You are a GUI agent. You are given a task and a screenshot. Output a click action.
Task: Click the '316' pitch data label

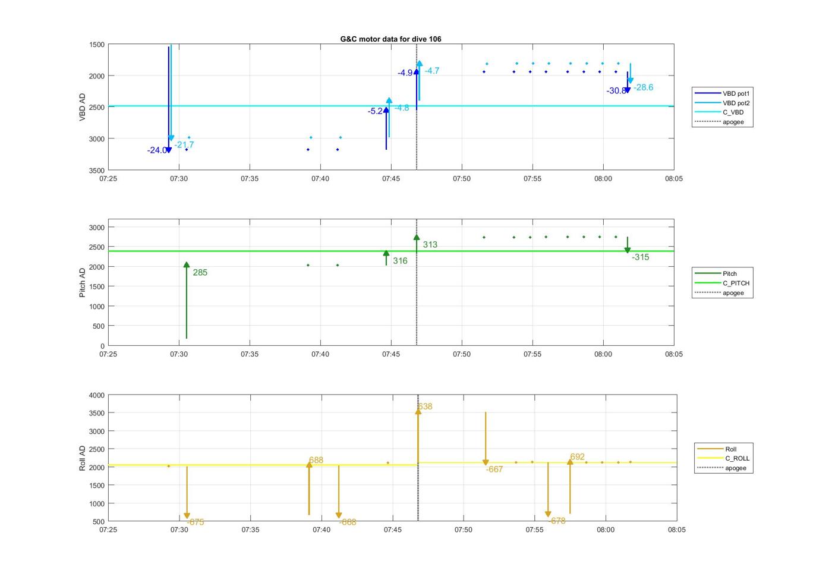click(x=400, y=261)
